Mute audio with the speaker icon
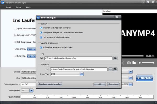Viewport: 157px width, 104px height. (140, 63)
